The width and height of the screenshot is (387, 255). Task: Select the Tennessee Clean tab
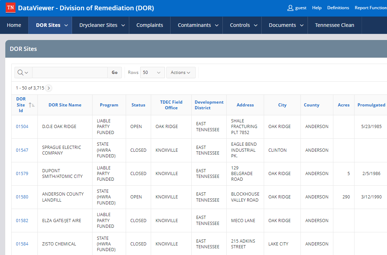click(334, 25)
